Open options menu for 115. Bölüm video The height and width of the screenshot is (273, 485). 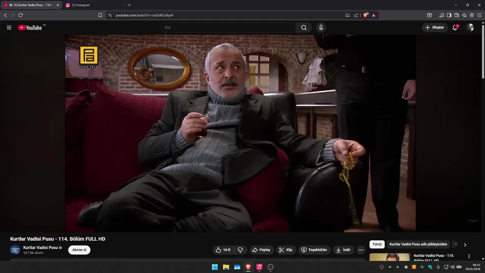469,256
